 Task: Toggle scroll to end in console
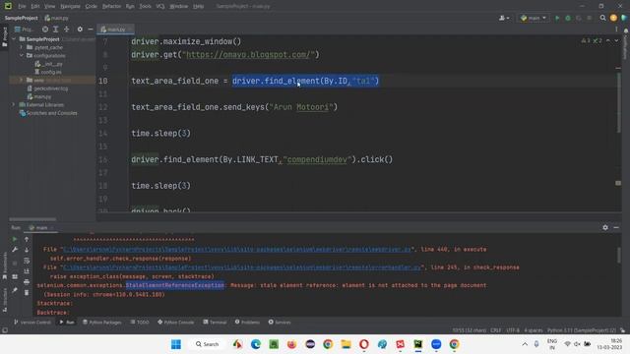[x=27, y=271]
